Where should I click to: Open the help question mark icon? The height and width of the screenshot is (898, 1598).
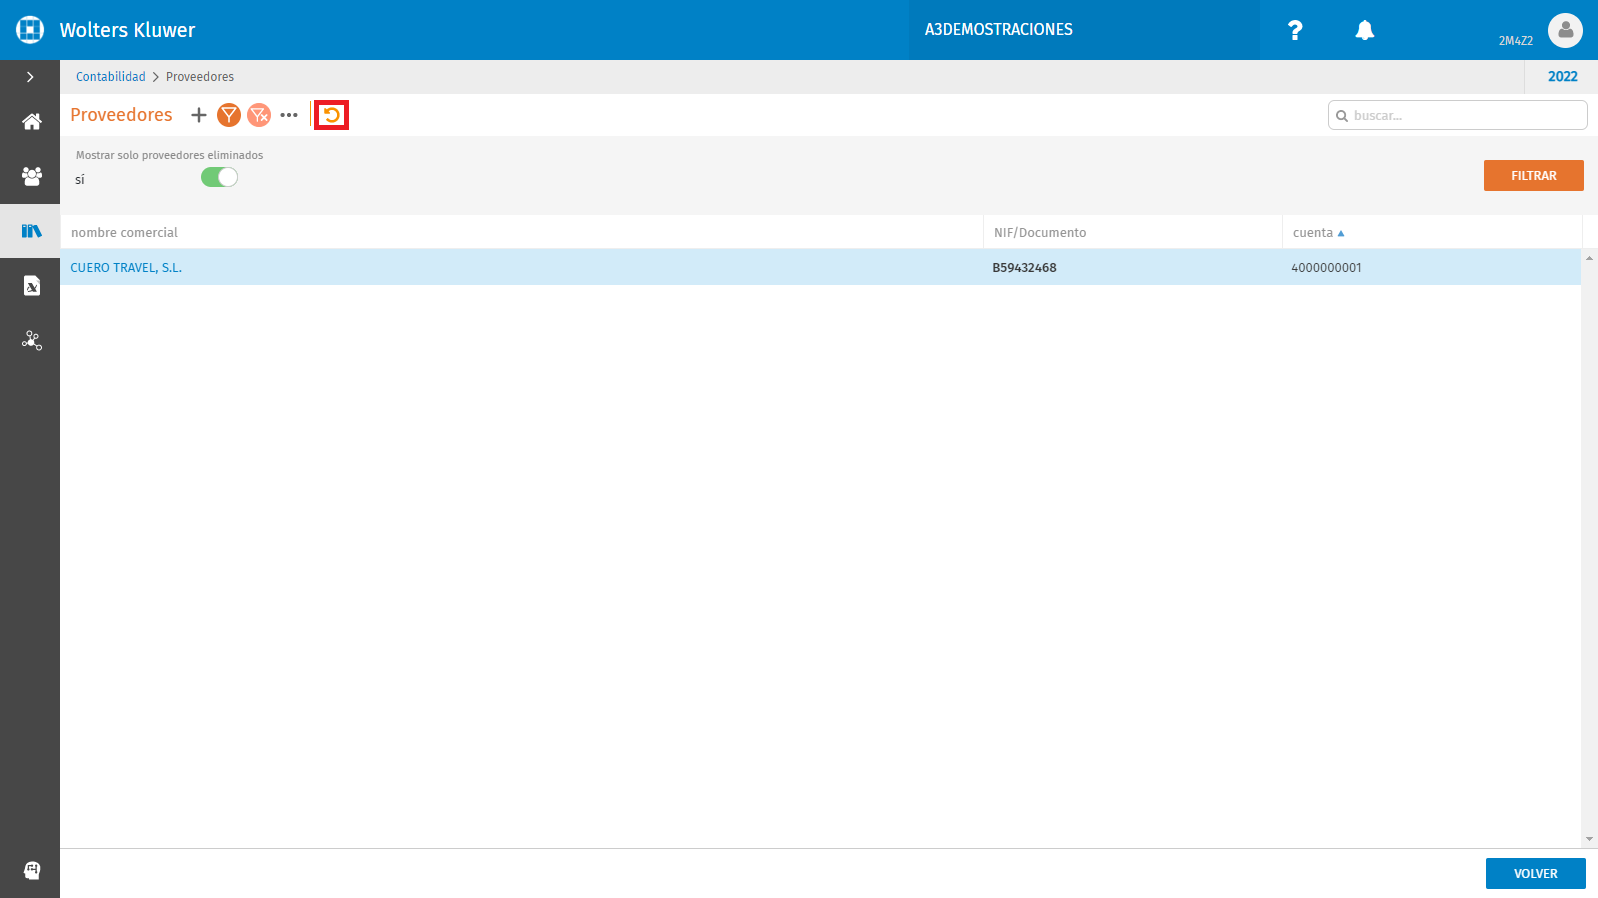1295,30
